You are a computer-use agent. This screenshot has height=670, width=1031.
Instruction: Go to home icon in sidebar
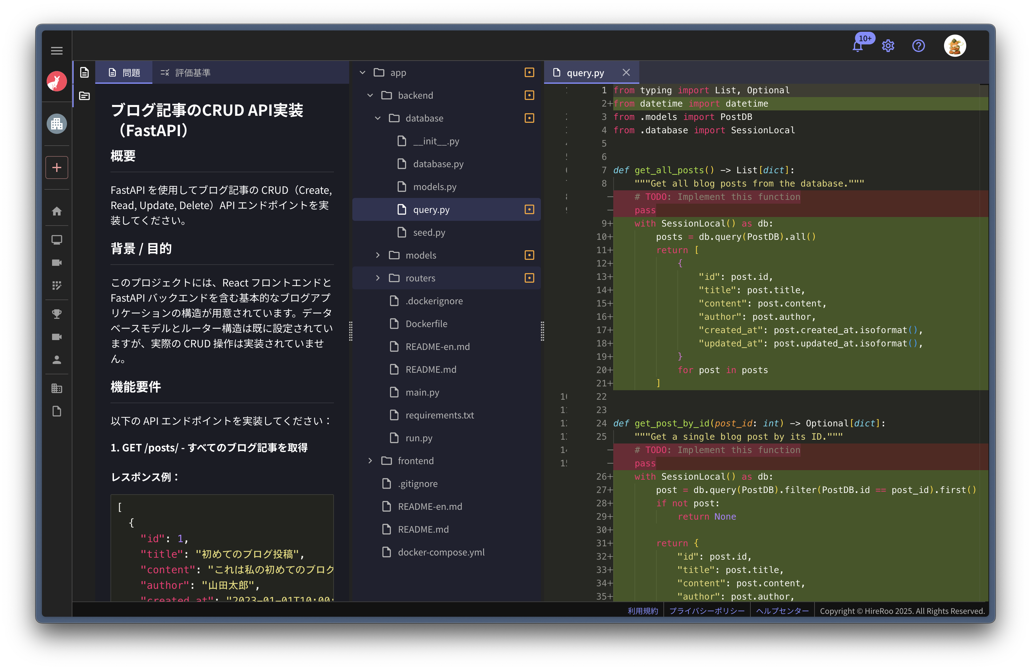(x=57, y=211)
